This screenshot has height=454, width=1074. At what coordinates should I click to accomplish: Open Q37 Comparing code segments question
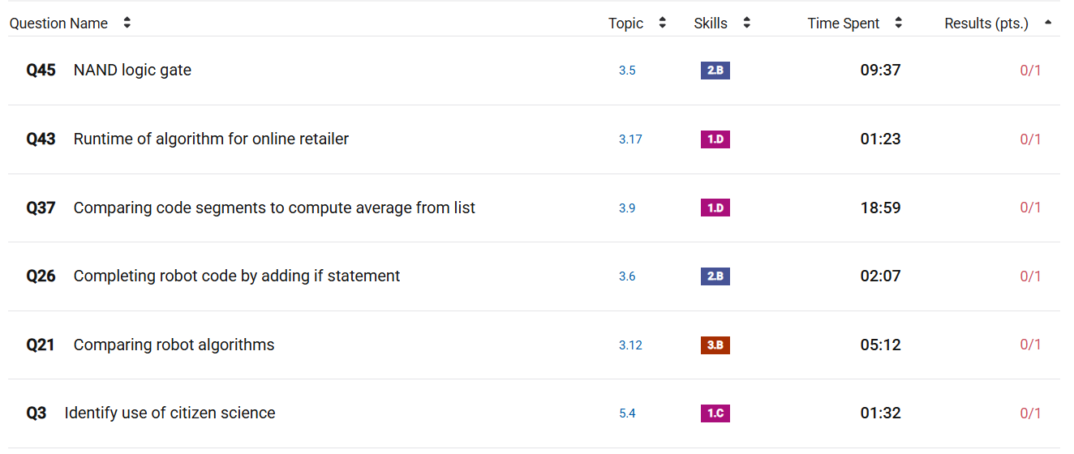pos(273,208)
